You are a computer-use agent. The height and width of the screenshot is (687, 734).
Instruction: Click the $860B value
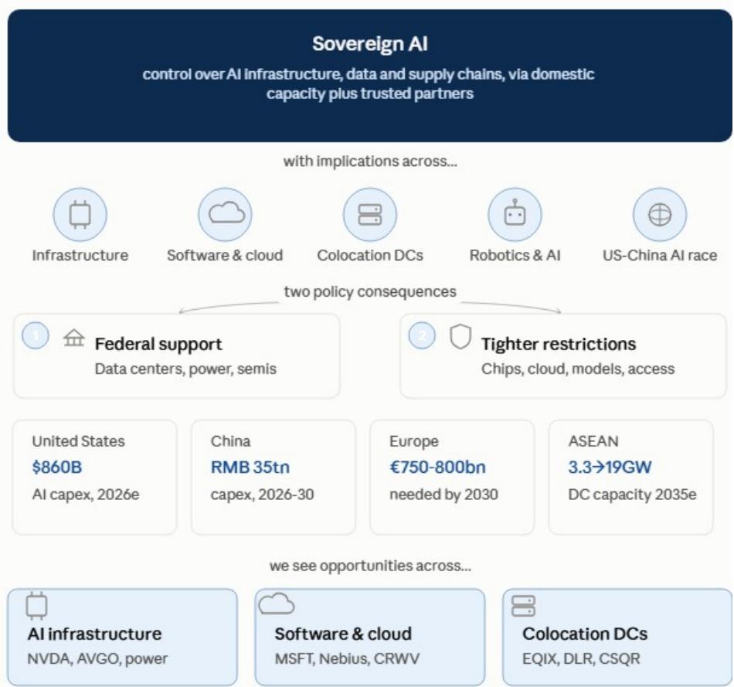tap(57, 468)
